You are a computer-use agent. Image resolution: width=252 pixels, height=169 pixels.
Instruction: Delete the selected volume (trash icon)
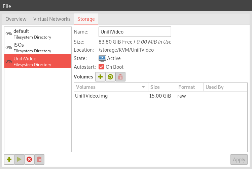point(120,77)
